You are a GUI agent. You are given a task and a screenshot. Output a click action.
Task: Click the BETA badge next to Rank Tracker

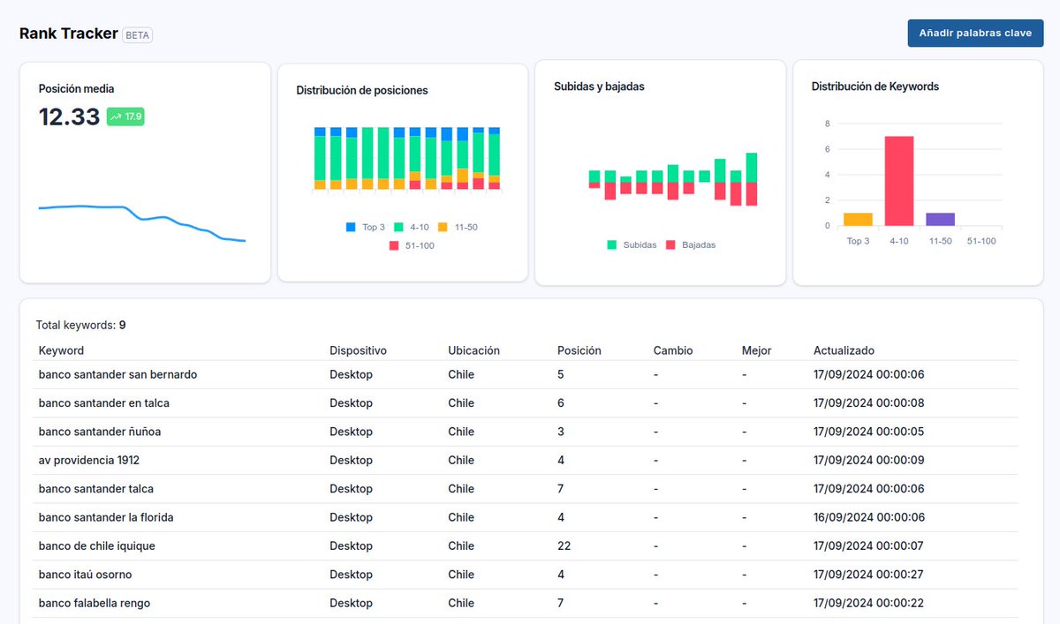(138, 35)
